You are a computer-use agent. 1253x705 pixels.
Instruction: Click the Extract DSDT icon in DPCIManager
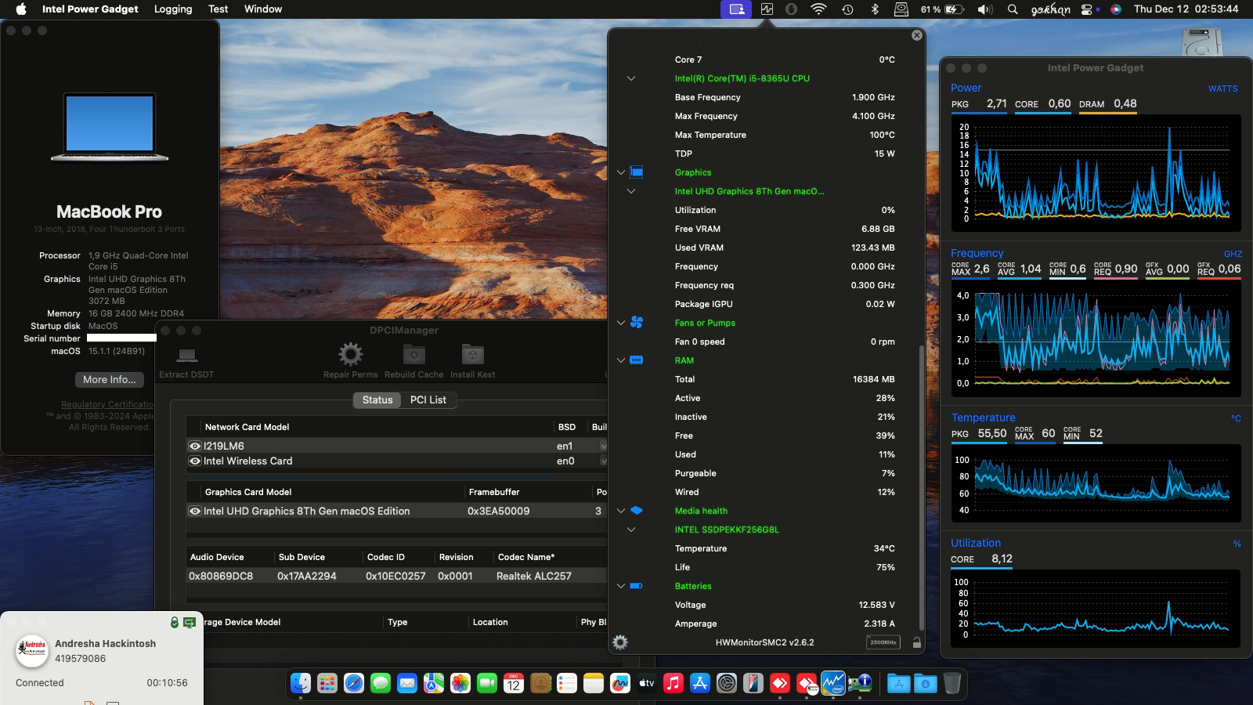[x=186, y=356]
